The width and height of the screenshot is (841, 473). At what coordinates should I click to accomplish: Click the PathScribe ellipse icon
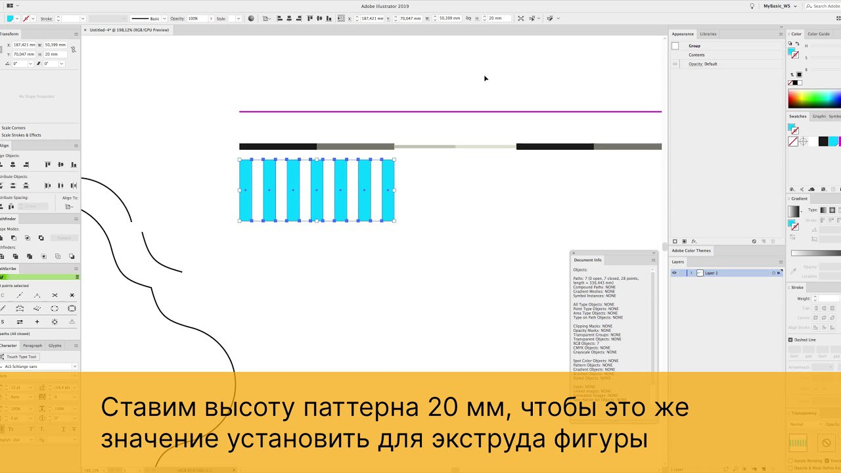point(55,309)
